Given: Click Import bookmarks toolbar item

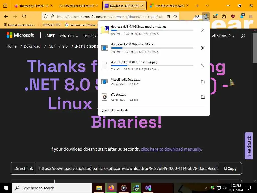Looking at the screenshot, I should point(19,25).
